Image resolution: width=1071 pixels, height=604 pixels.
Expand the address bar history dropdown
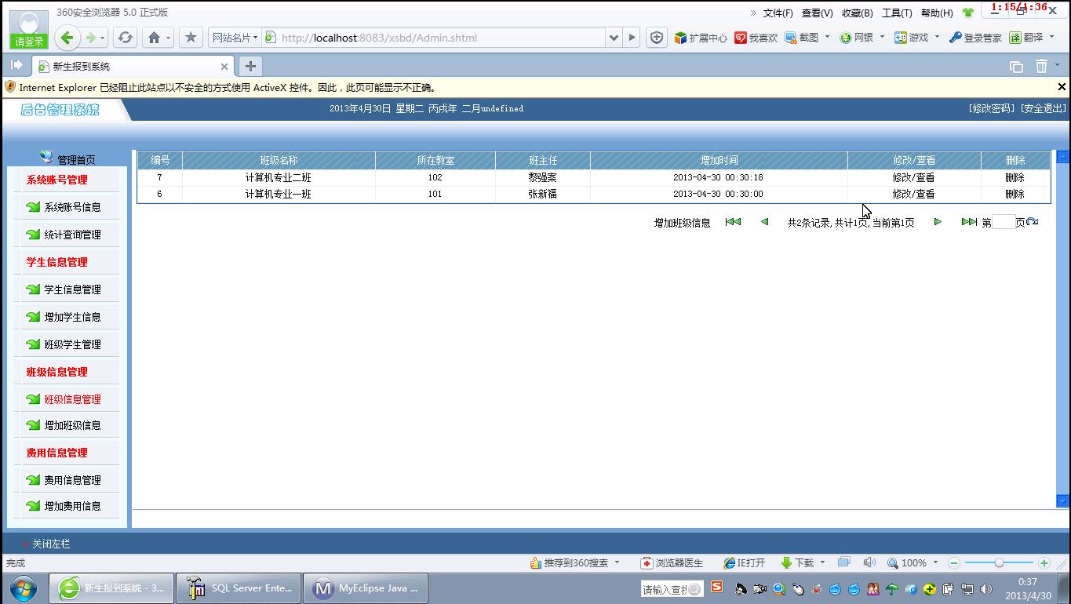(x=614, y=38)
